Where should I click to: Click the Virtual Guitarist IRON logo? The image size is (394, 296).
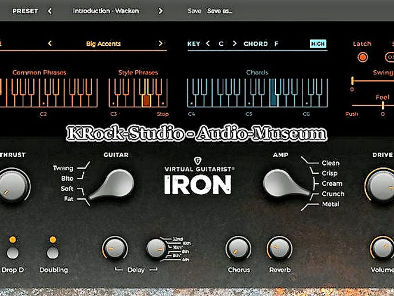[198, 181]
